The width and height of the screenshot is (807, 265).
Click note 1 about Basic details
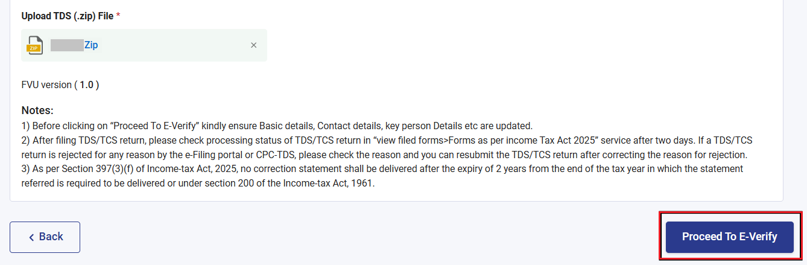[277, 126]
